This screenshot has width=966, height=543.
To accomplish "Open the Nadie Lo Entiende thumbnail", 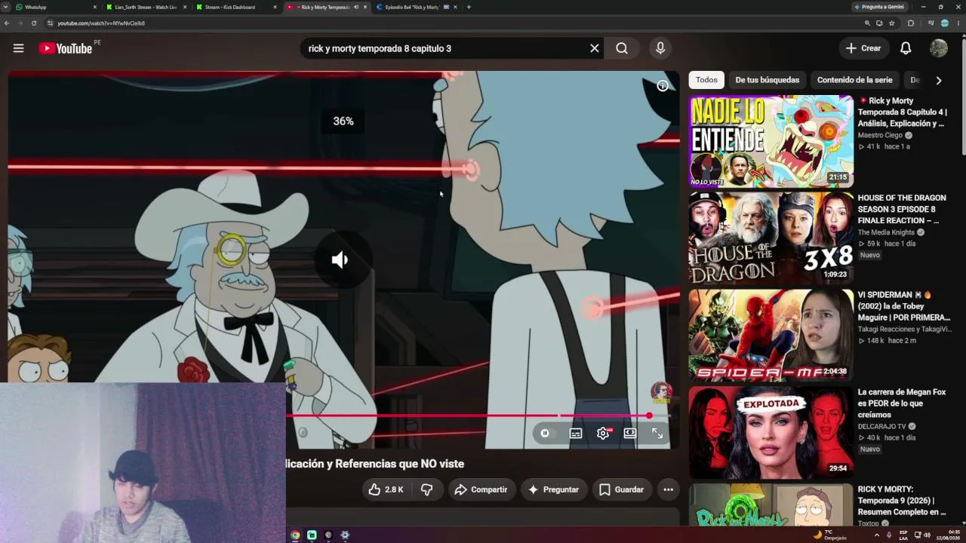I will pyautogui.click(x=771, y=141).
